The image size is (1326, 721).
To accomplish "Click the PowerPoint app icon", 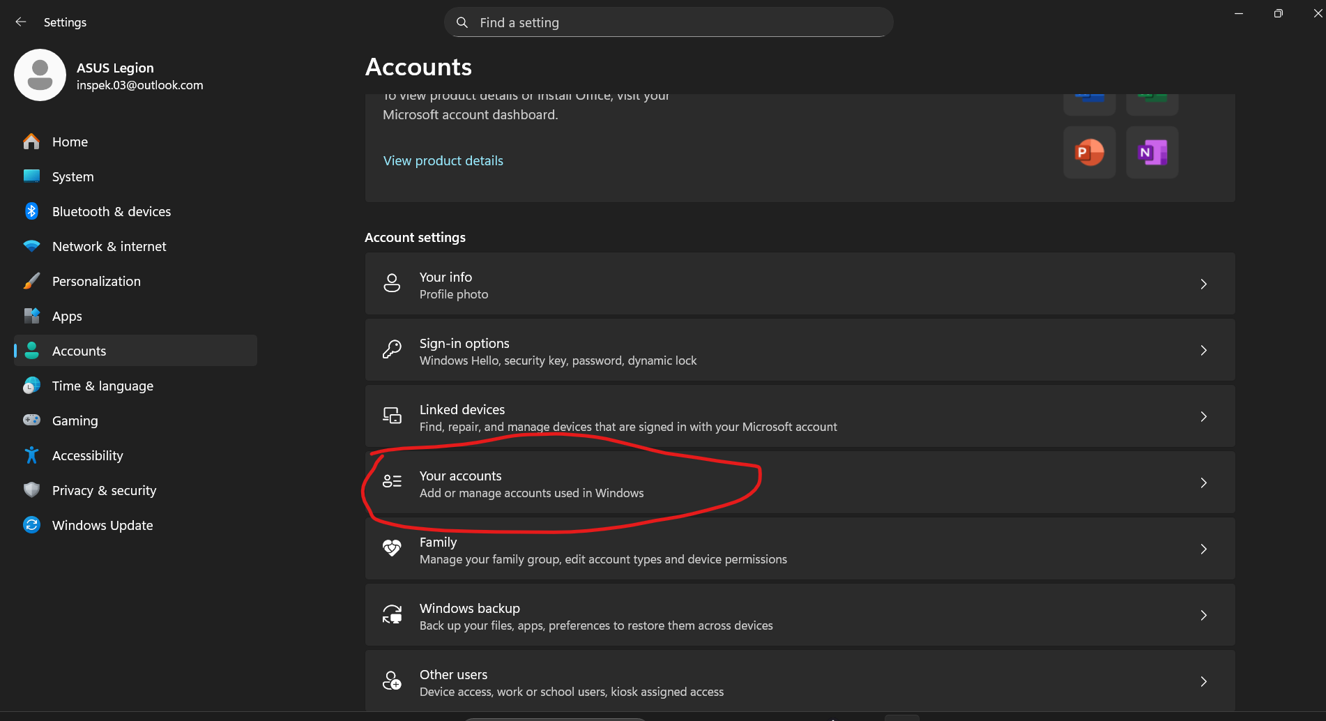I will point(1089,152).
